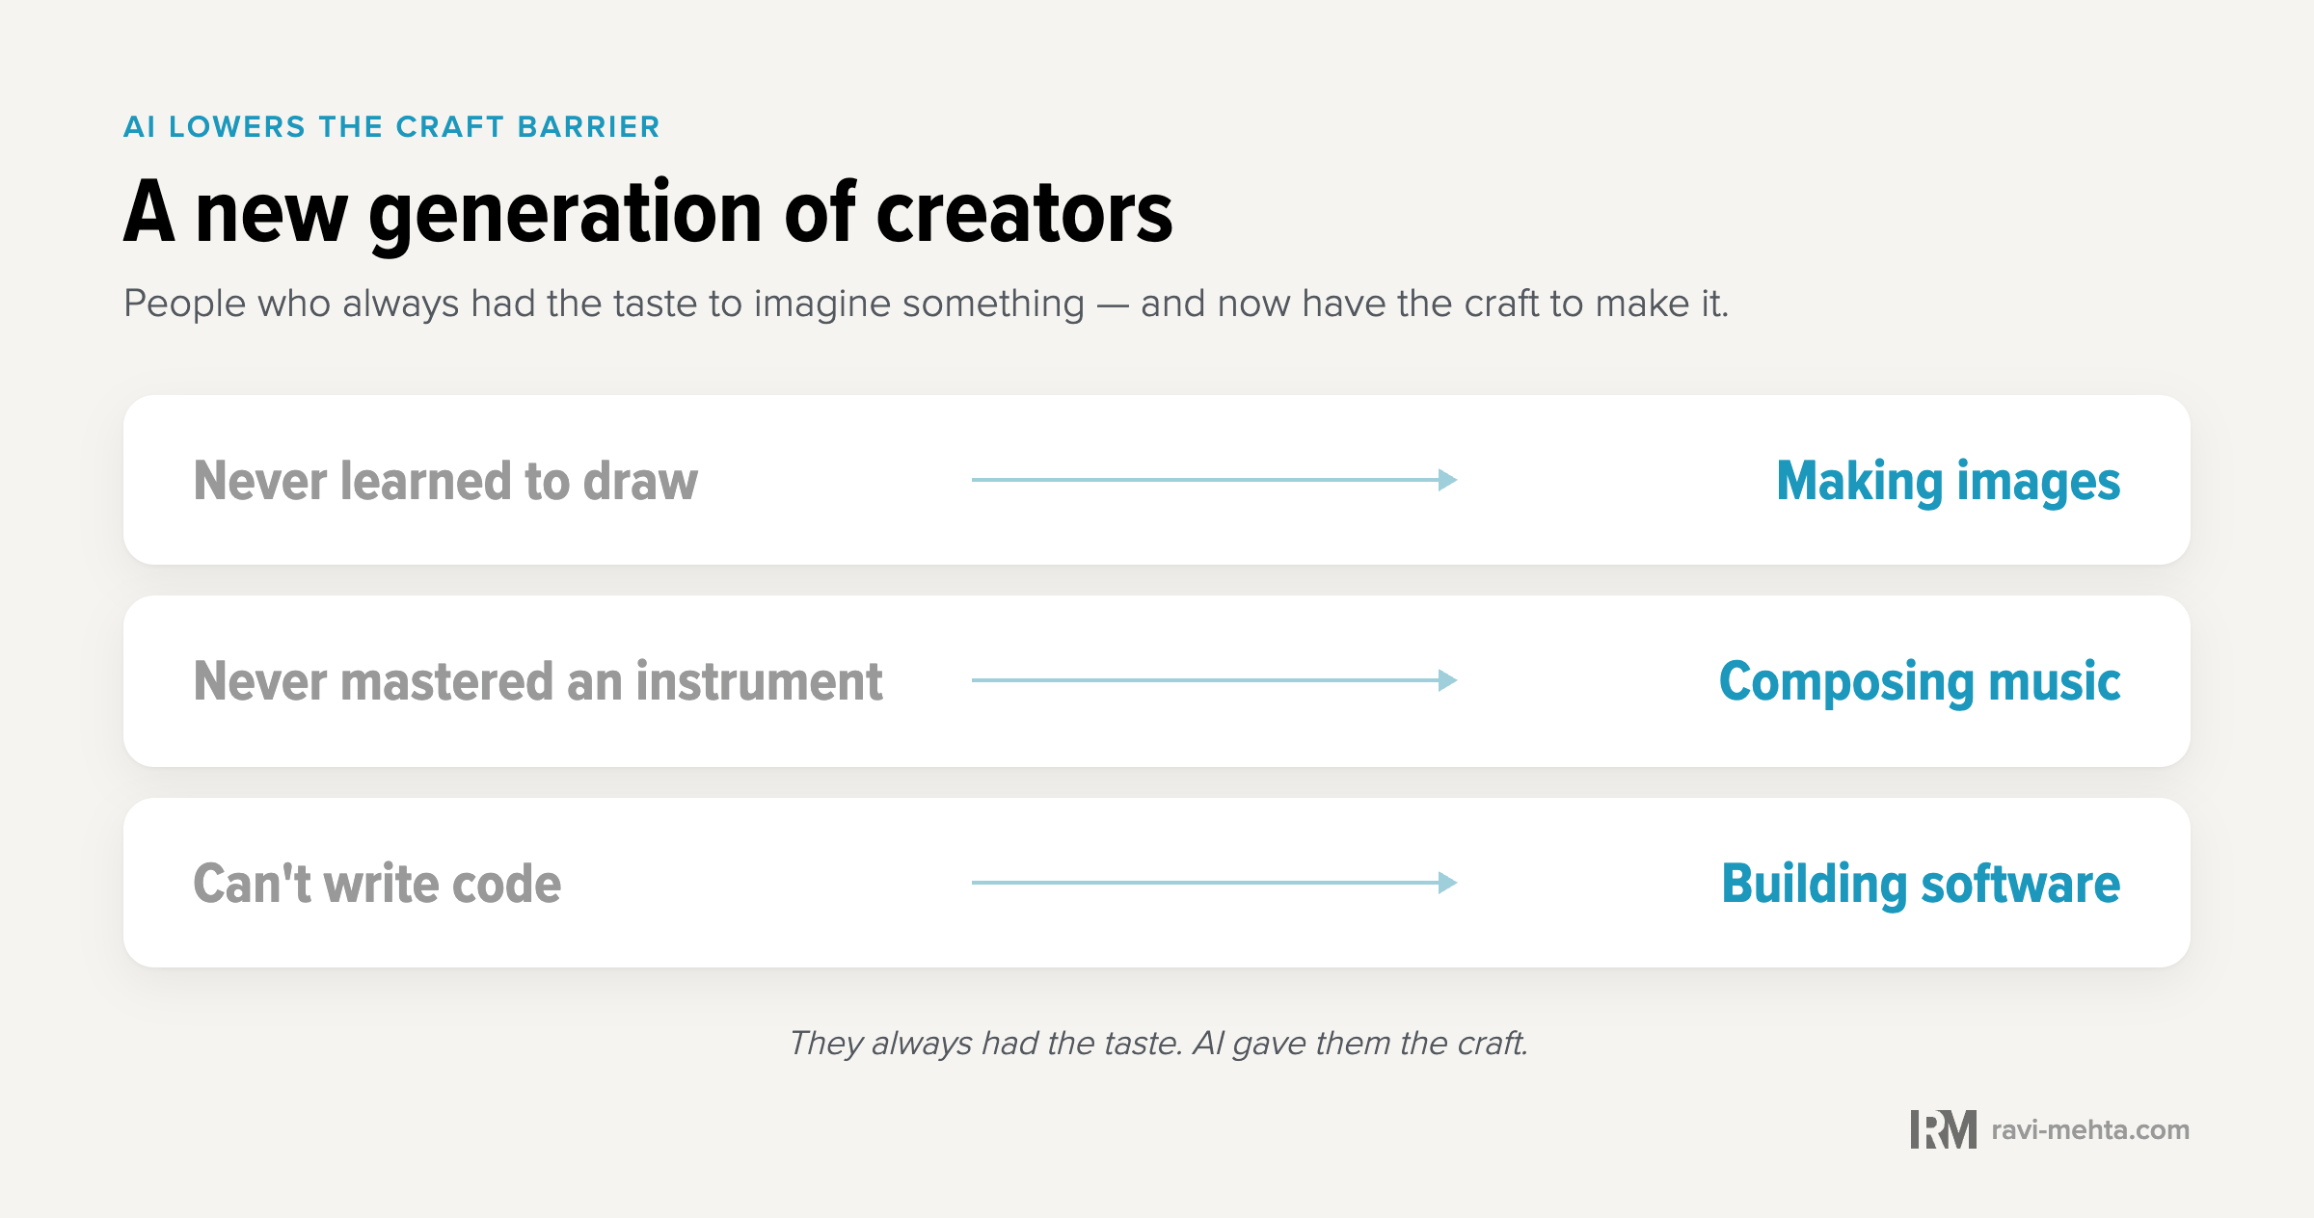The width and height of the screenshot is (2314, 1218).
Task: Click the AI LOWERS THE CRAFT BARRIER heading
Action: point(391,127)
